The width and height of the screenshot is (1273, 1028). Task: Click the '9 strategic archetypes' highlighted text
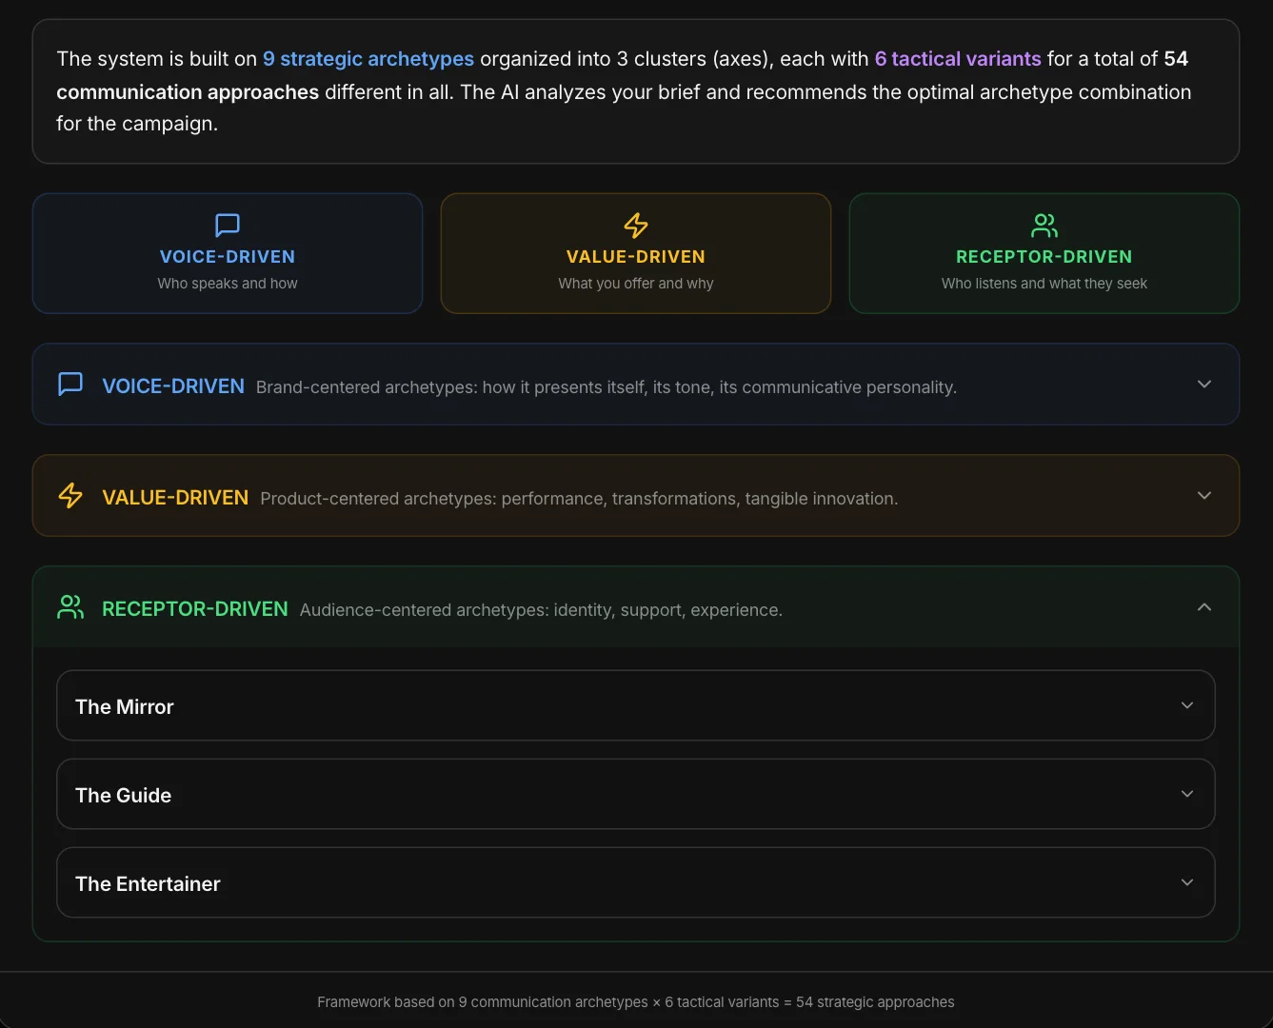[x=368, y=59]
